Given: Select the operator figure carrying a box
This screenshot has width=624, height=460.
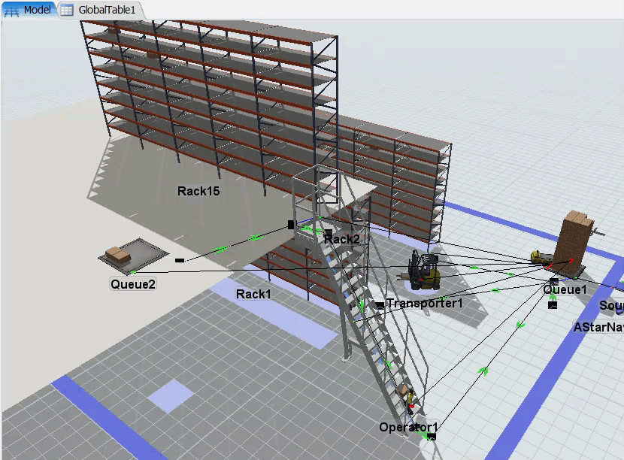Looking at the screenshot, I should click(407, 396).
